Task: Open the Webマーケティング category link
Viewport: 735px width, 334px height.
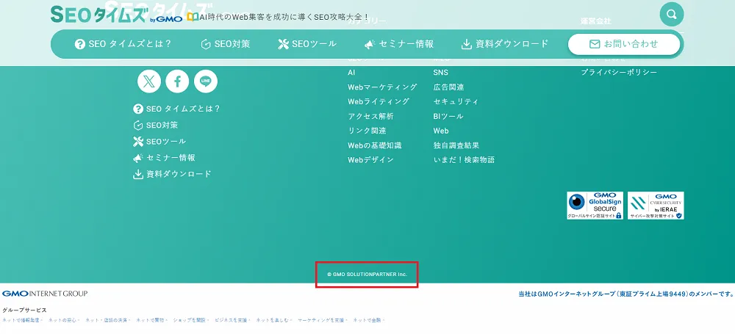Action: tap(382, 87)
